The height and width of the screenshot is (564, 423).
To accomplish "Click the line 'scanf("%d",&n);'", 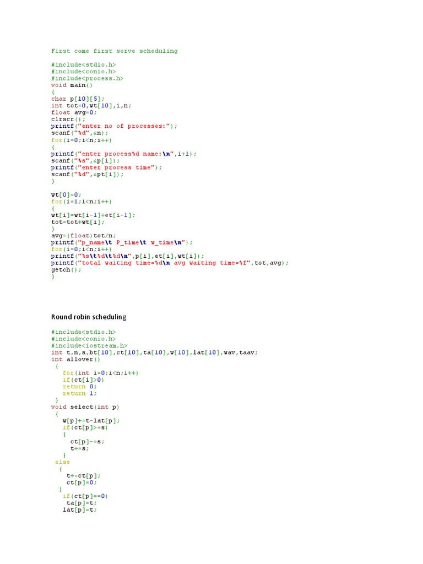I will click(x=79, y=133).
